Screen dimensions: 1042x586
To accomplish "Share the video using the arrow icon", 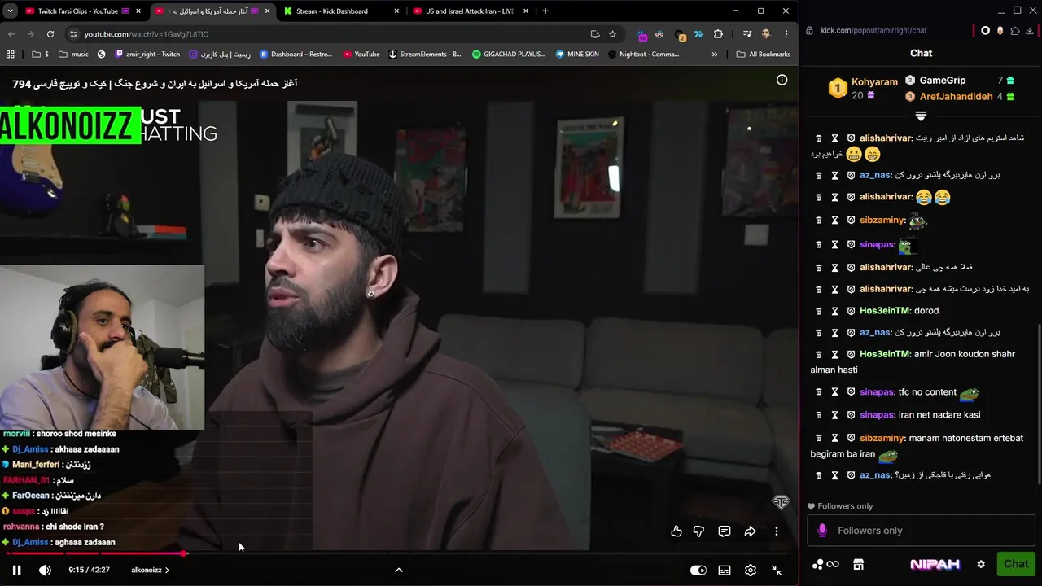I will point(751,531).
